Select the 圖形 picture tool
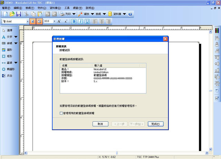 (x=8, y=50)
